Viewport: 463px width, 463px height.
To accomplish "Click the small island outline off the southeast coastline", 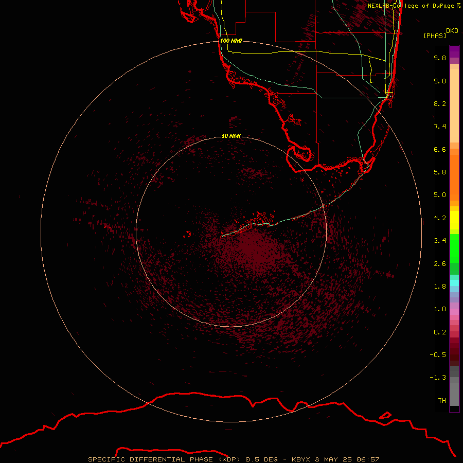I will [385, 415].
